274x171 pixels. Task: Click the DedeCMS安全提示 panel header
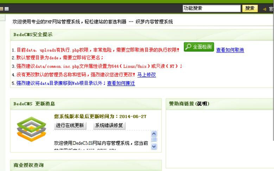(33, 35)
